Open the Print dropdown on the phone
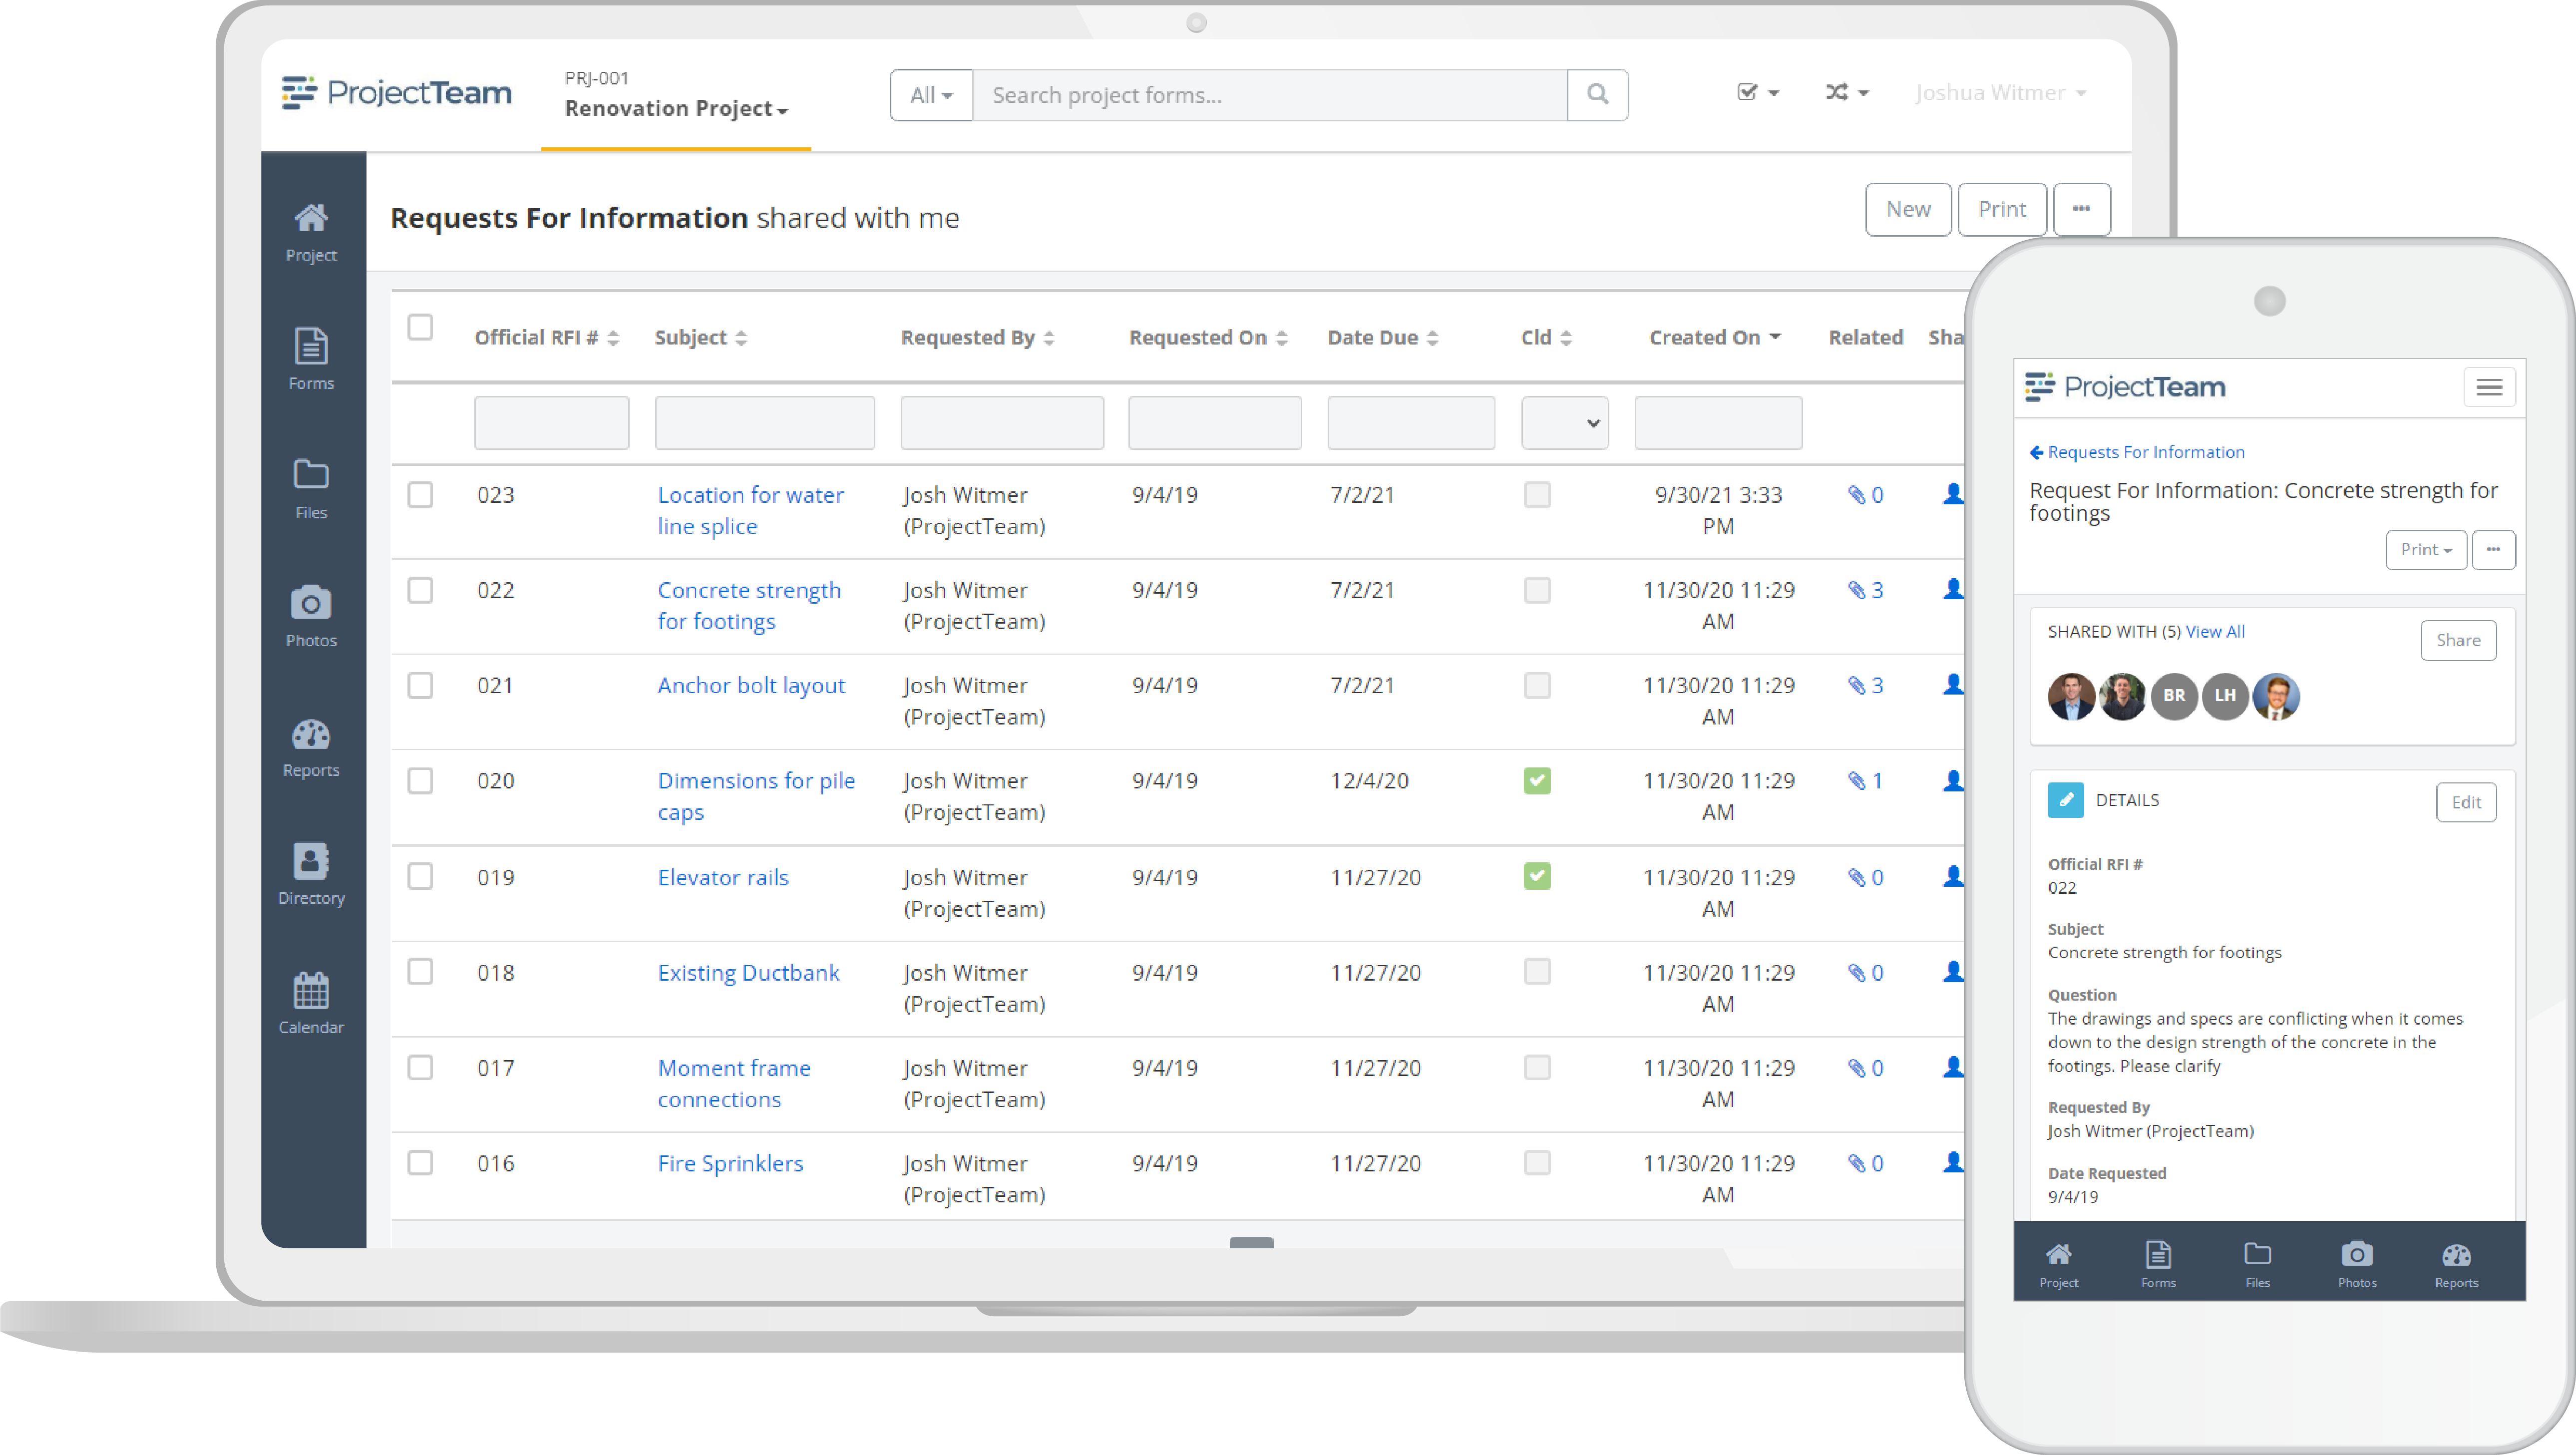The width and height of the screenshot is (2576, 1455). click(2426, 550)
